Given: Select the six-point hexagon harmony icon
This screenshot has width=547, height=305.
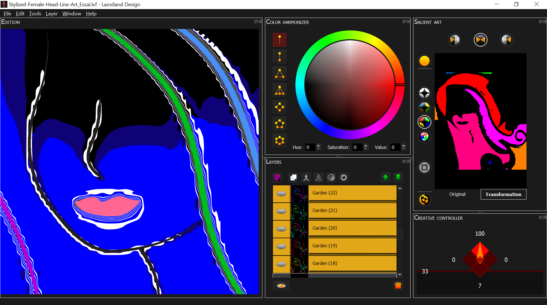Looking at the screenshot, I should (279, 140).
